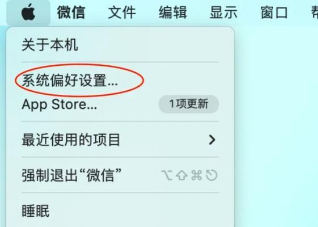318x227 pixels.
Task: Click the Shift arrow shortcut symbol
Action: [181, 175]
